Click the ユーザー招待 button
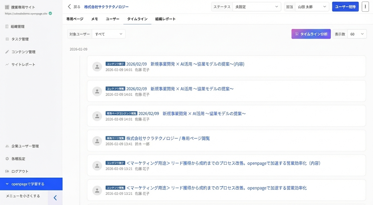Image resolution: width=373 pixels, height=205 pixels. [345, 7]
